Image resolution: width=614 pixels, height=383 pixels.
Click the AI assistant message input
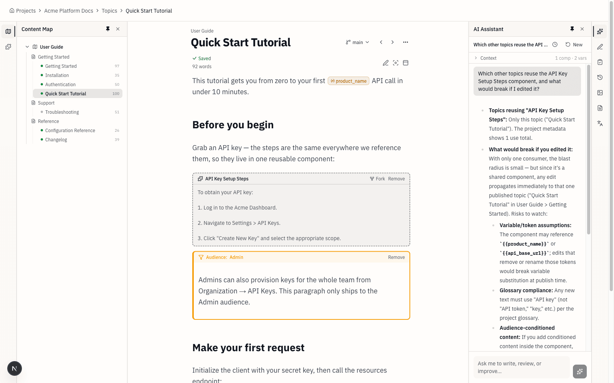pyautogui.click(x=522, y=367)
